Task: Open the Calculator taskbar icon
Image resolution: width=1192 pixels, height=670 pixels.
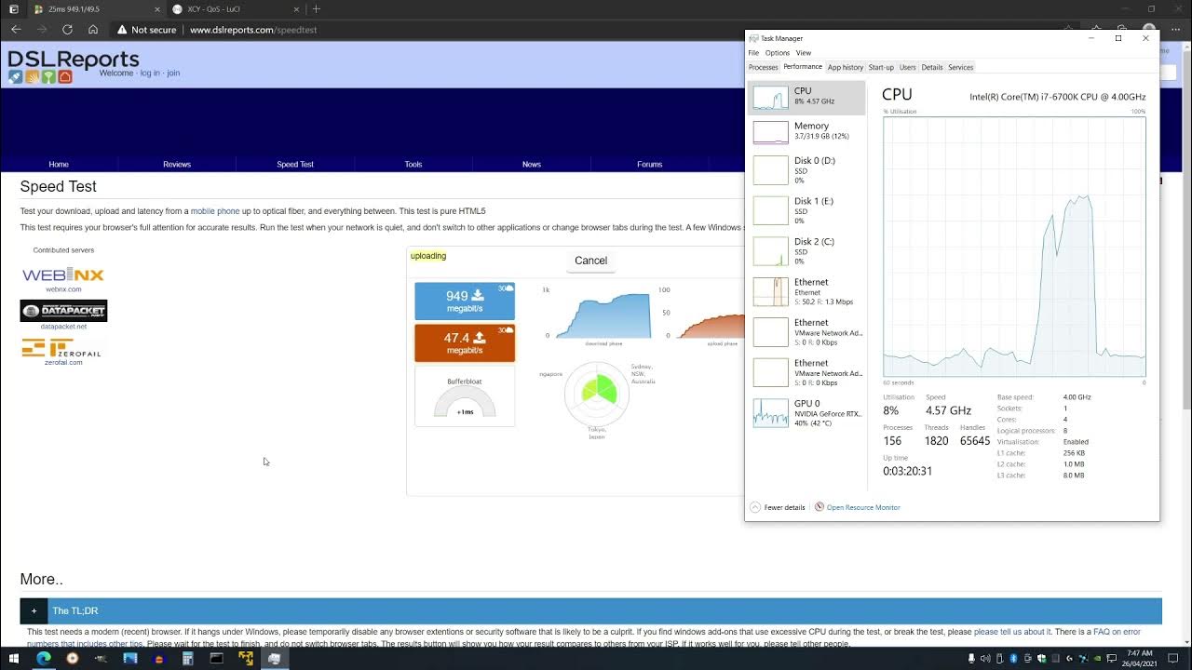Action: pyautogui.click(x=187, y=659)
